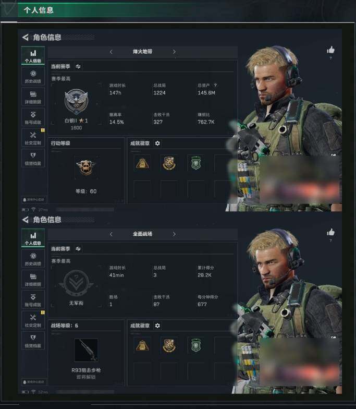Image resolution: width=356 pixels, height=409 pixels.
Task: Click the R93狙击步枪 weapon thumbnail
Action: pos(87,350)
